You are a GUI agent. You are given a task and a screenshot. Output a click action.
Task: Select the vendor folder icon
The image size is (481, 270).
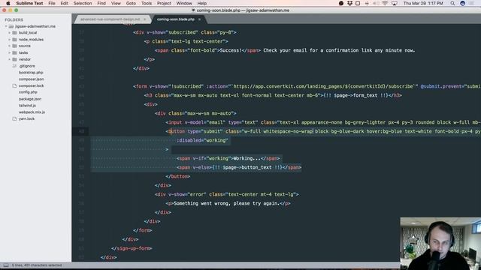coord(14,59)
